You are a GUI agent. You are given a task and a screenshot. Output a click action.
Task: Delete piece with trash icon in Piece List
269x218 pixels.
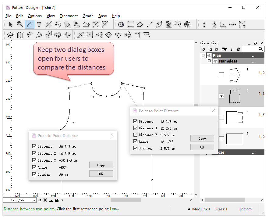click(238, 49)
